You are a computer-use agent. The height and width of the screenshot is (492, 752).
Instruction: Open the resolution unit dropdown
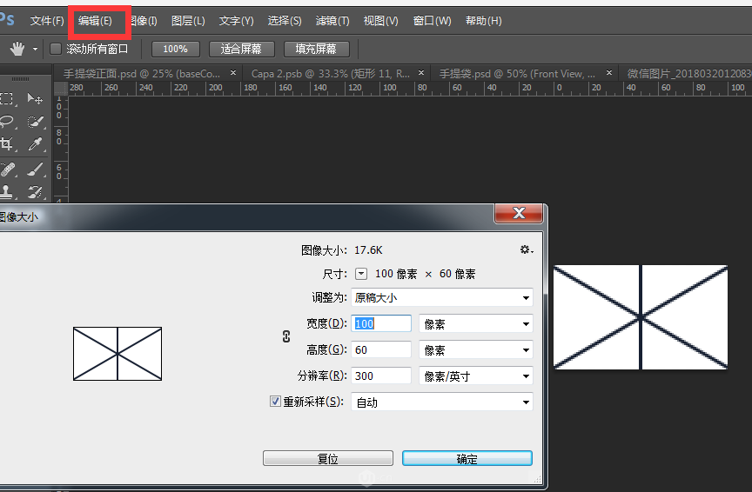(476, 376)
